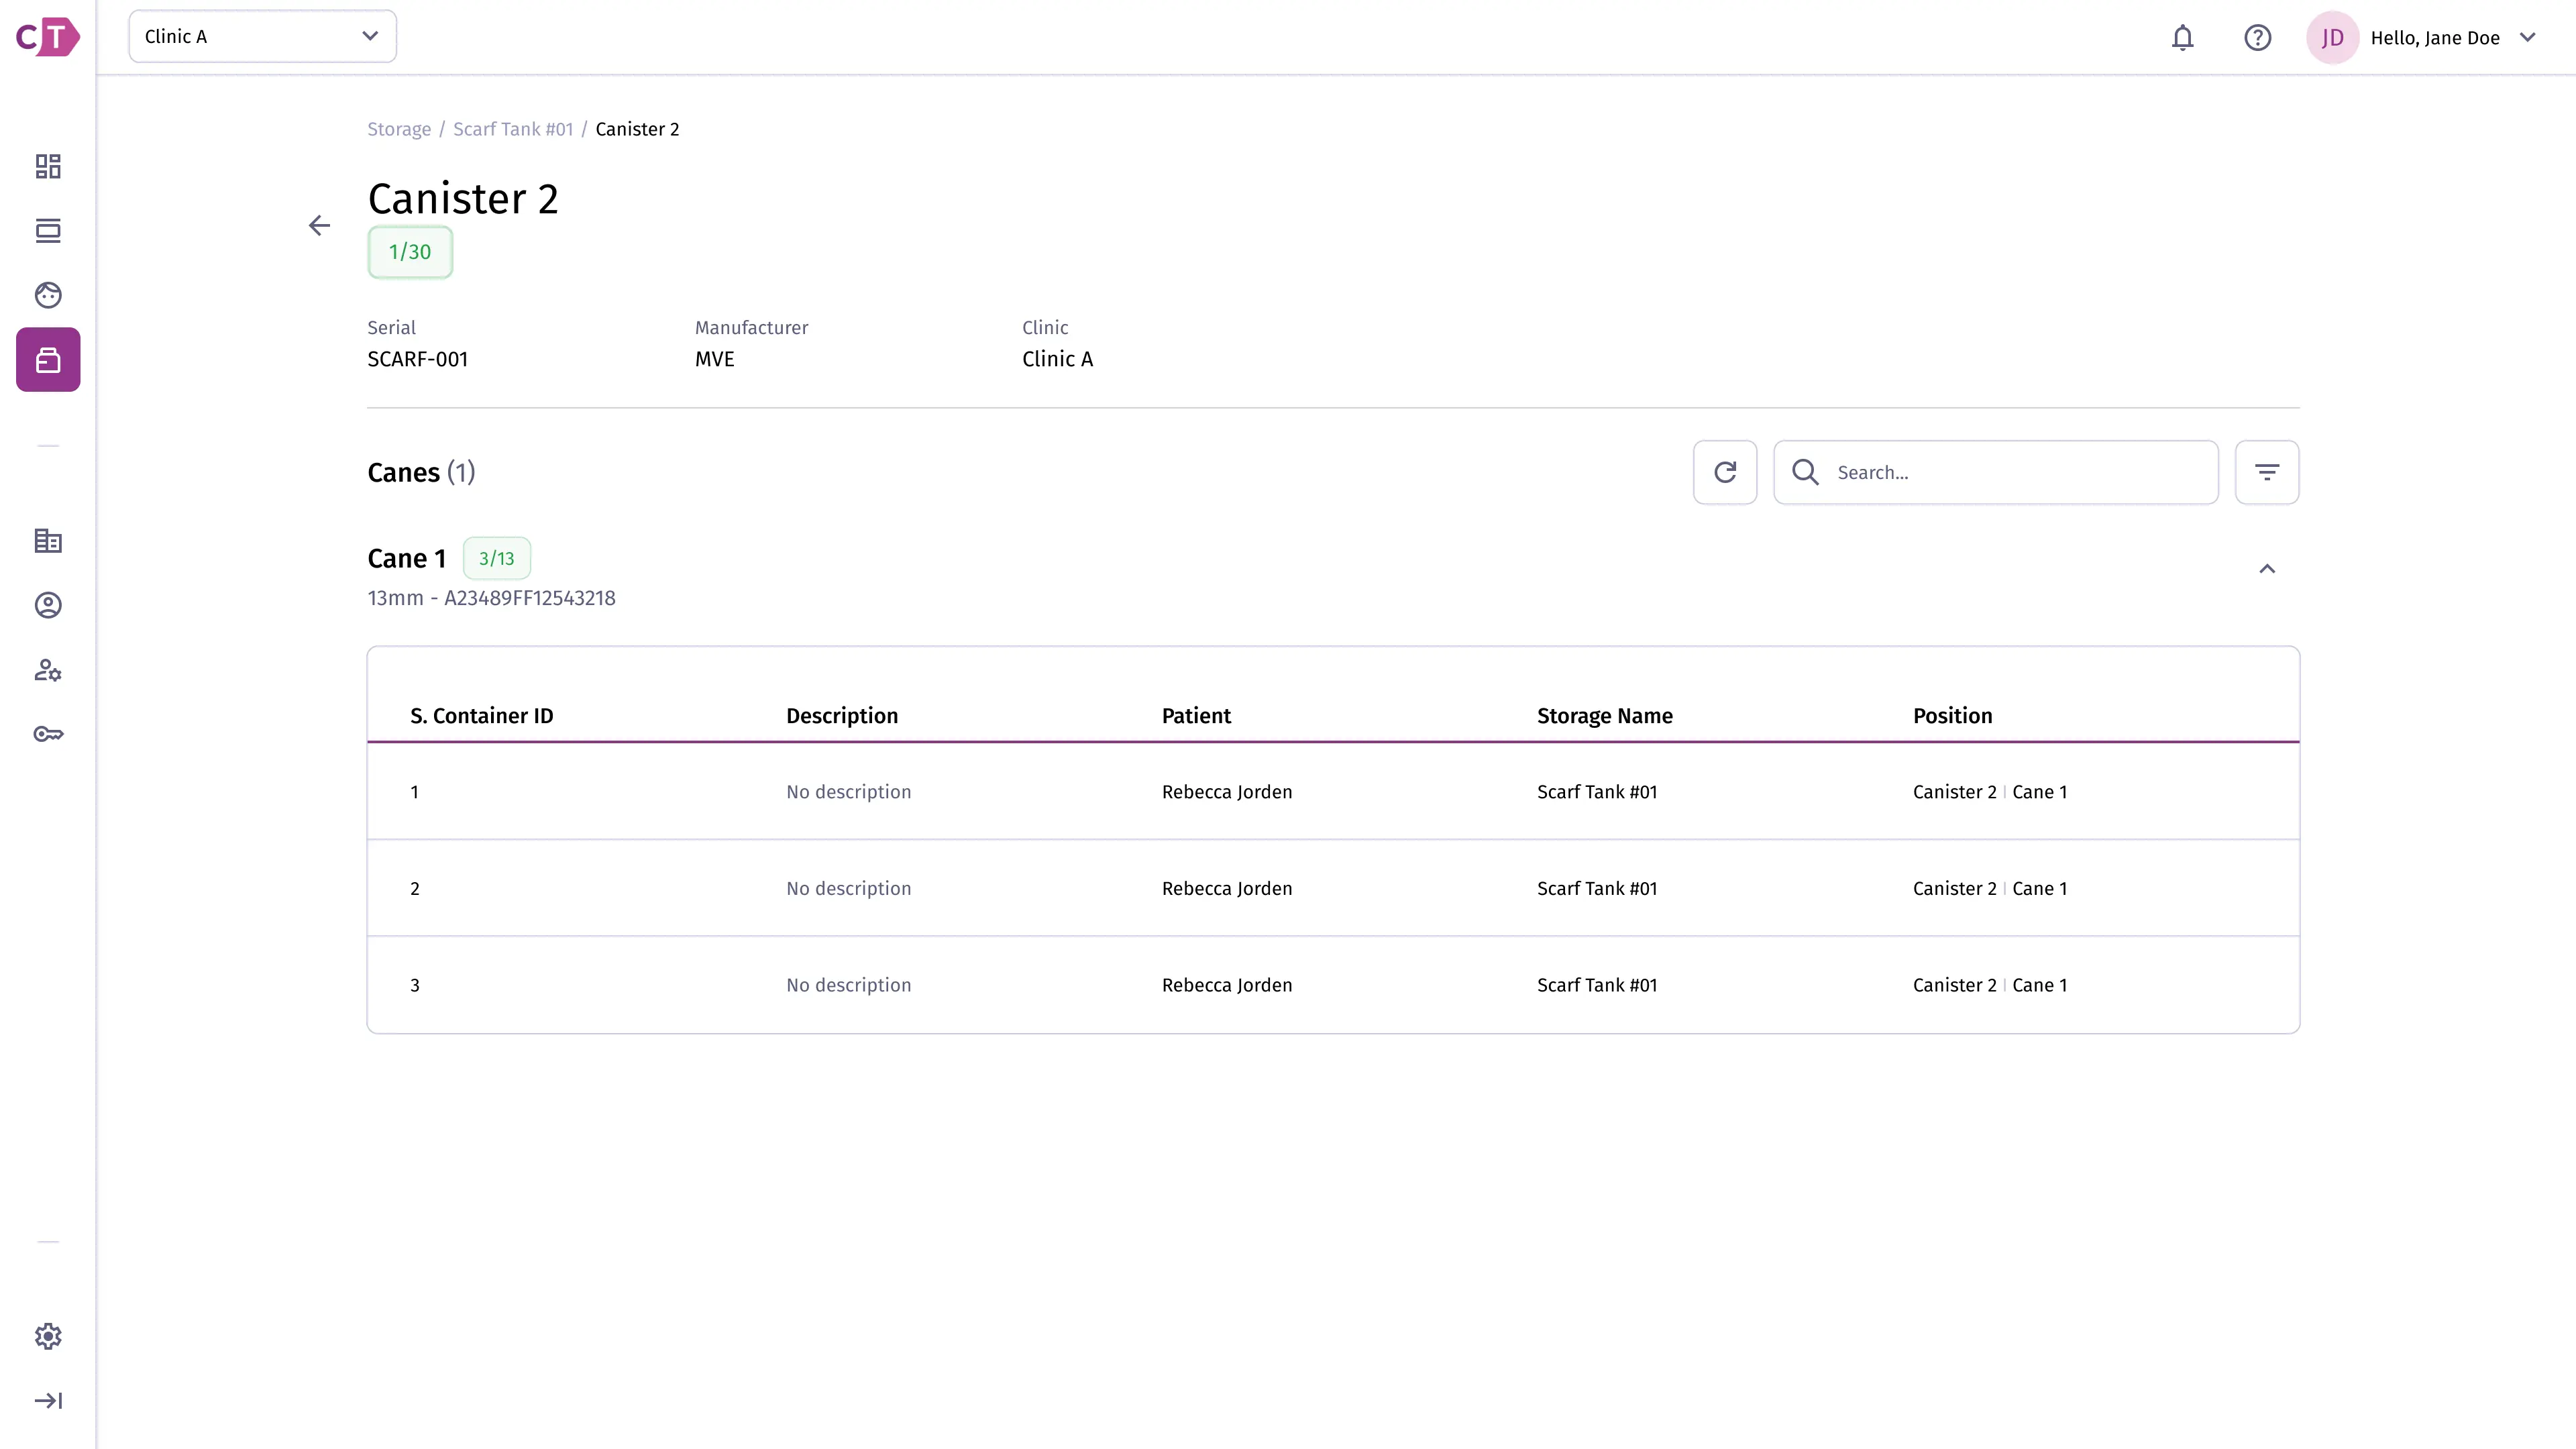
Task: Select the row with container ID 1
Action: [x=1333, y=792]
